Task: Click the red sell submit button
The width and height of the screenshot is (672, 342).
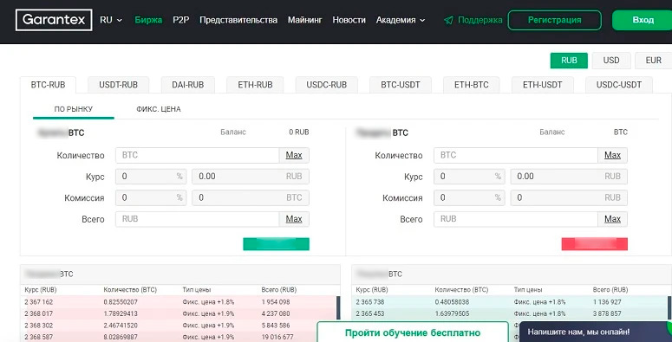Action: click(x=595, y=244)
